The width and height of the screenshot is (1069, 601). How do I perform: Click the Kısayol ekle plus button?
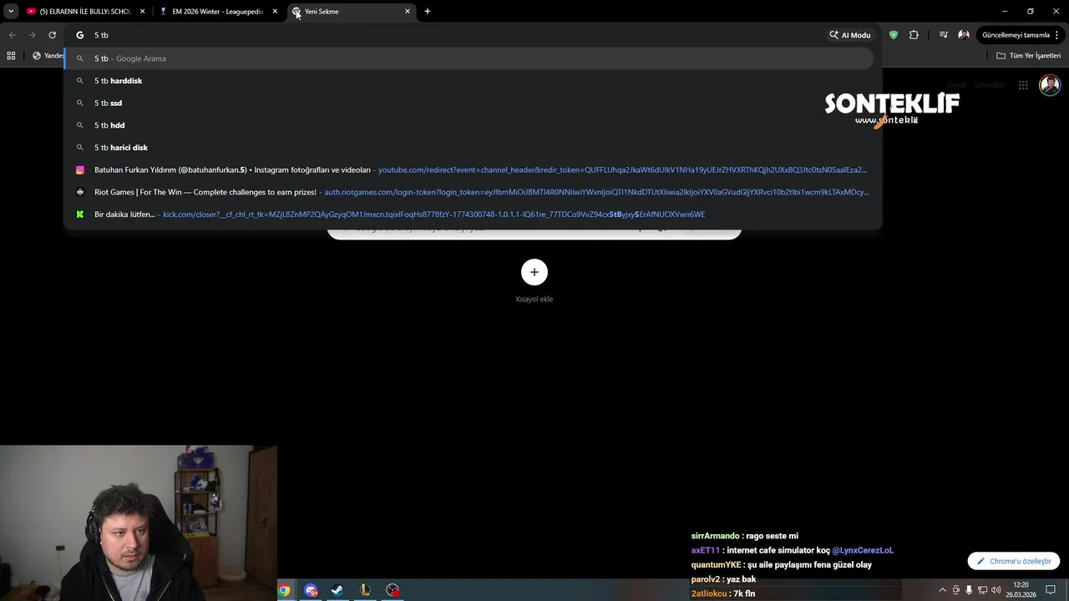[534, 272]
